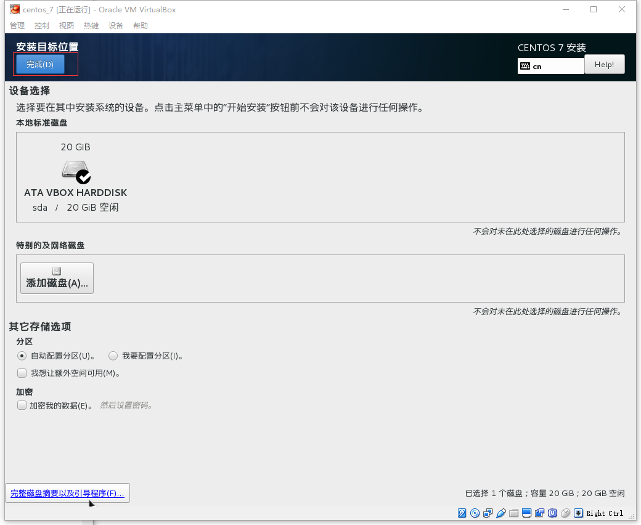Click the sda / 20 GiB 空闲 text
Image resolution: width=641 pixels, height=525 pixels.
[76, 208]
